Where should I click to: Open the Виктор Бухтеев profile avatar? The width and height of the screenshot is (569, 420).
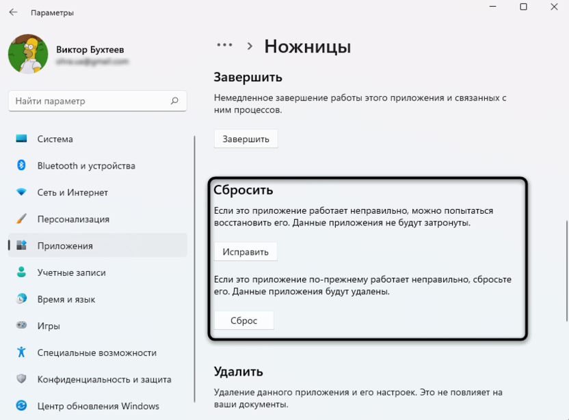(x=27, y=54)
